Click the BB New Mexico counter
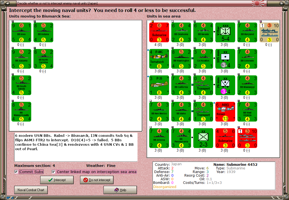The height and width of the screenshot is (200, 289). pyautogui.click(x=159, y=112)
